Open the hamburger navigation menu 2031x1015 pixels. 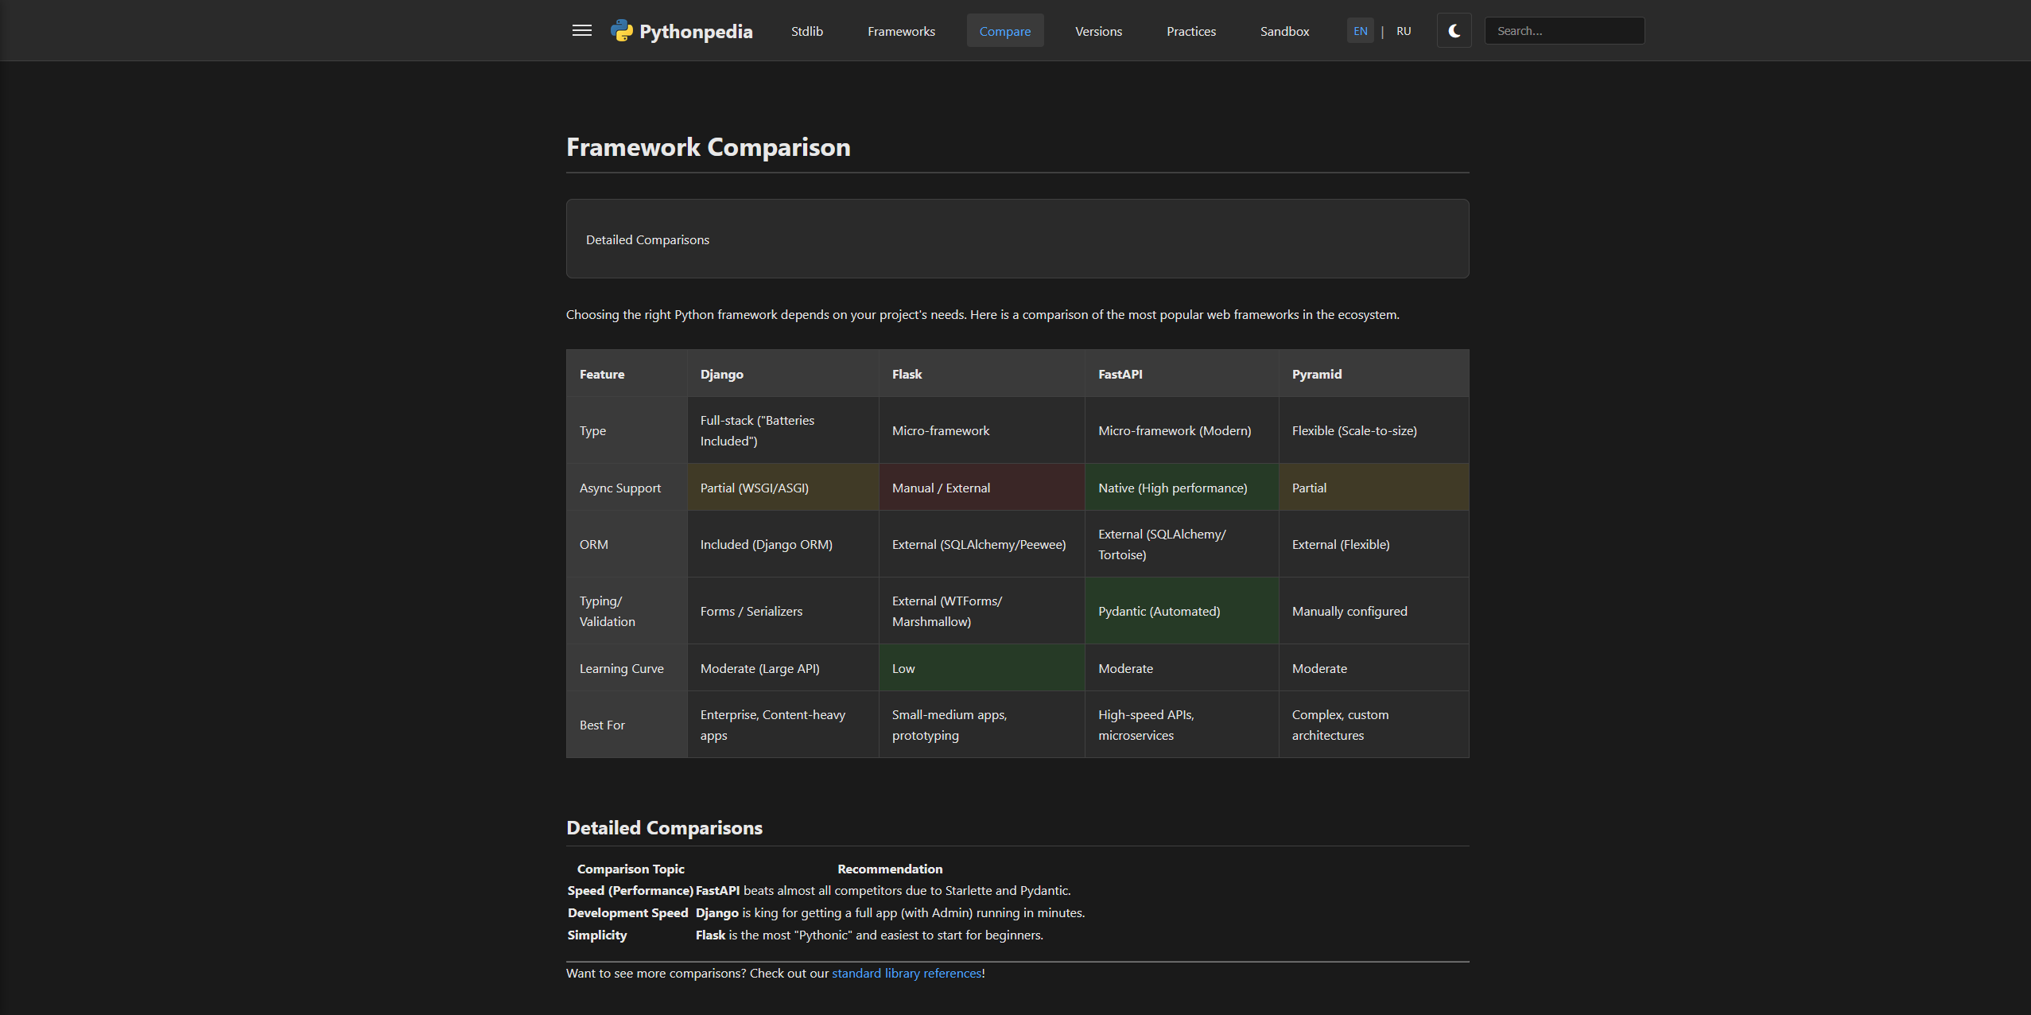pos(581,30)
